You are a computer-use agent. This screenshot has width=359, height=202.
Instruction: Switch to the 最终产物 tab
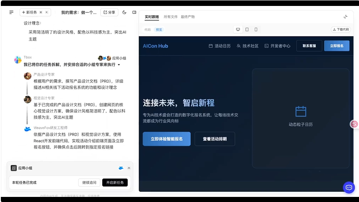tap(188, 17)
